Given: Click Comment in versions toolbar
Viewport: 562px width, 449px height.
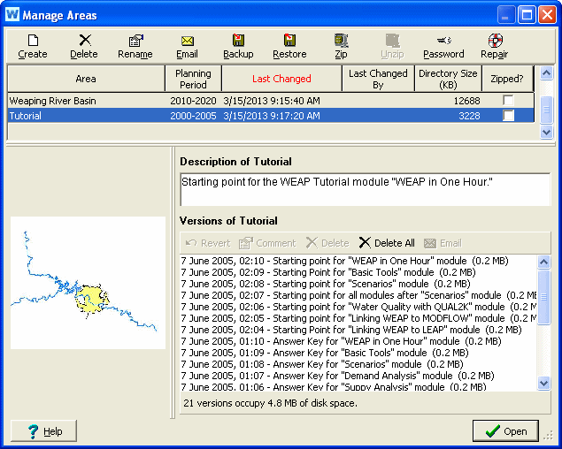Looking at the screenshot, I should [267, 243].
